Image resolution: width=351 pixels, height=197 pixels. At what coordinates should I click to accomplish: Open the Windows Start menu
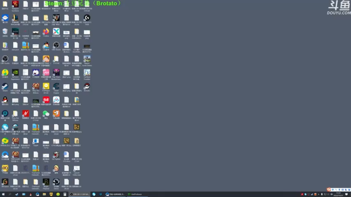click(x=3, y=194)
